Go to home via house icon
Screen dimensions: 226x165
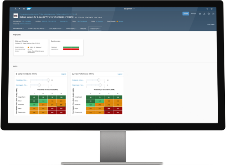point(24,9)
